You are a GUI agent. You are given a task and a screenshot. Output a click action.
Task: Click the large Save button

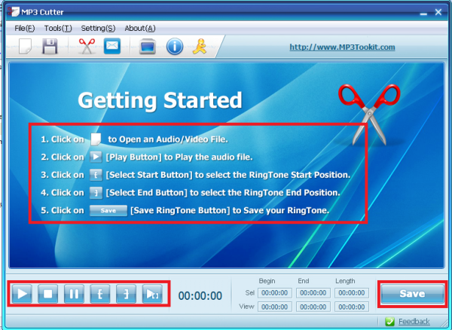(413, 294)
